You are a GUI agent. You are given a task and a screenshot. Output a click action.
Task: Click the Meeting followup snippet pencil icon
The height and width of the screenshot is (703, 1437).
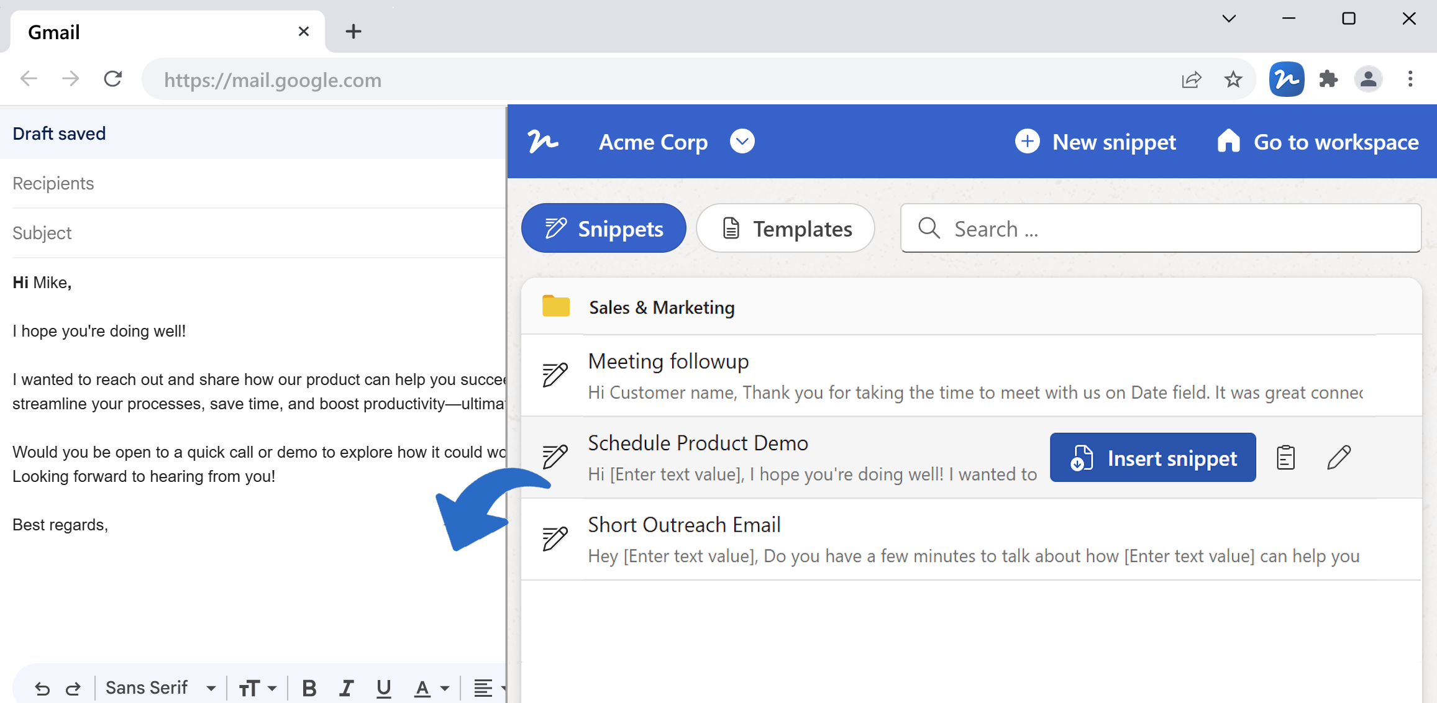[555, 374]
